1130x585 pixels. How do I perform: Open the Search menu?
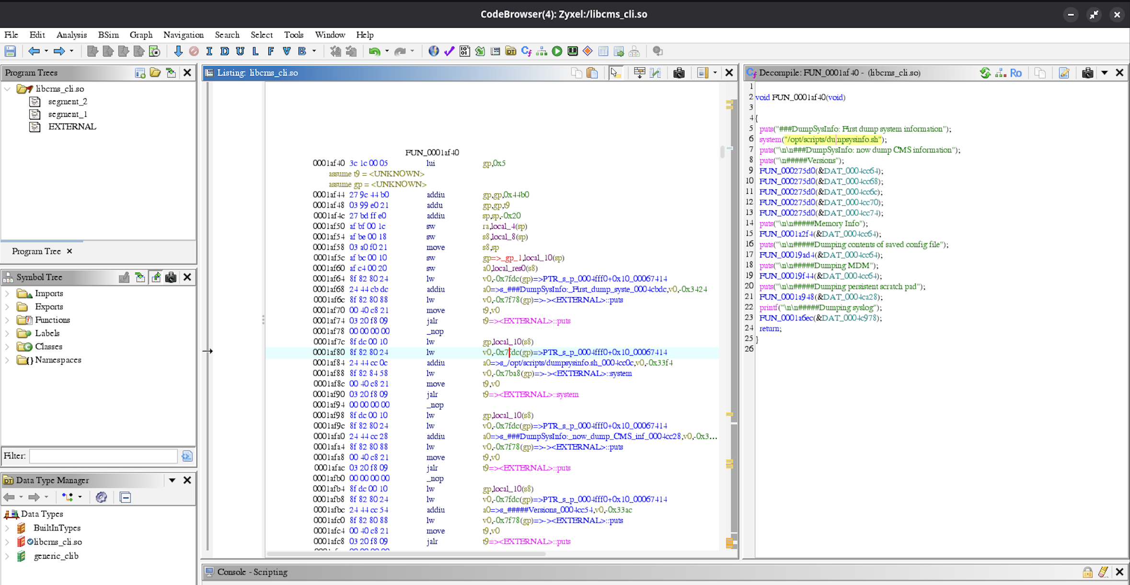pos(227,35)
